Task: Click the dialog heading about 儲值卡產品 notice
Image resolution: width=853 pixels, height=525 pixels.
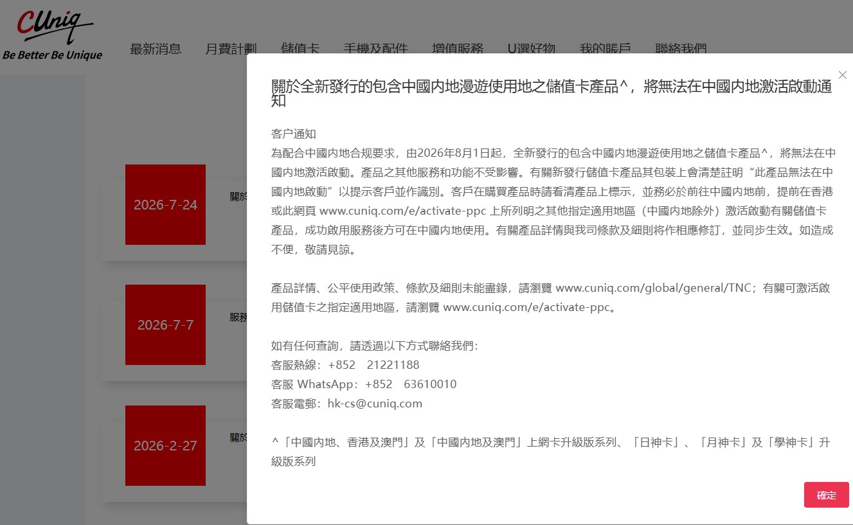Action: 552,93
